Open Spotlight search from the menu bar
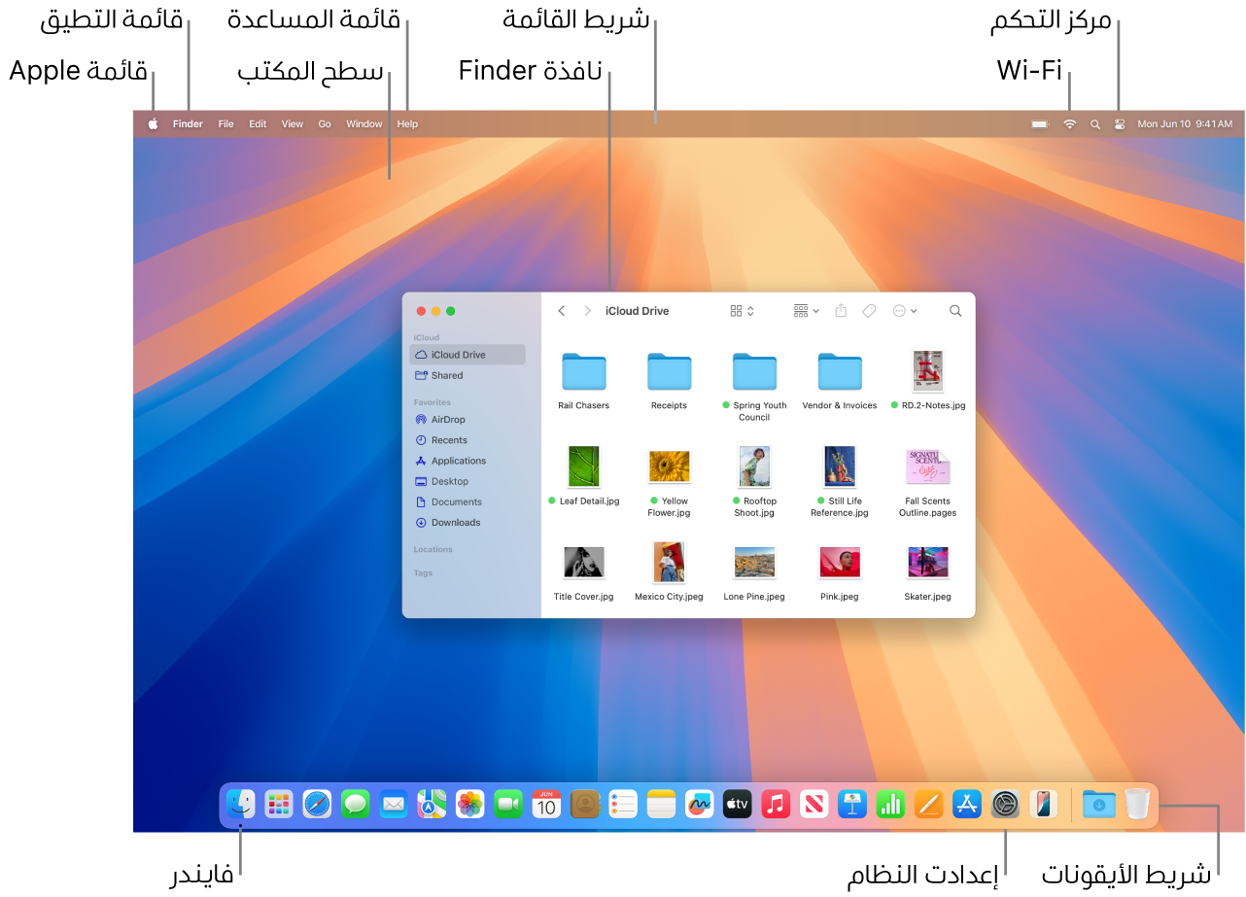1246x897 pixels. tap(1094, 123)
